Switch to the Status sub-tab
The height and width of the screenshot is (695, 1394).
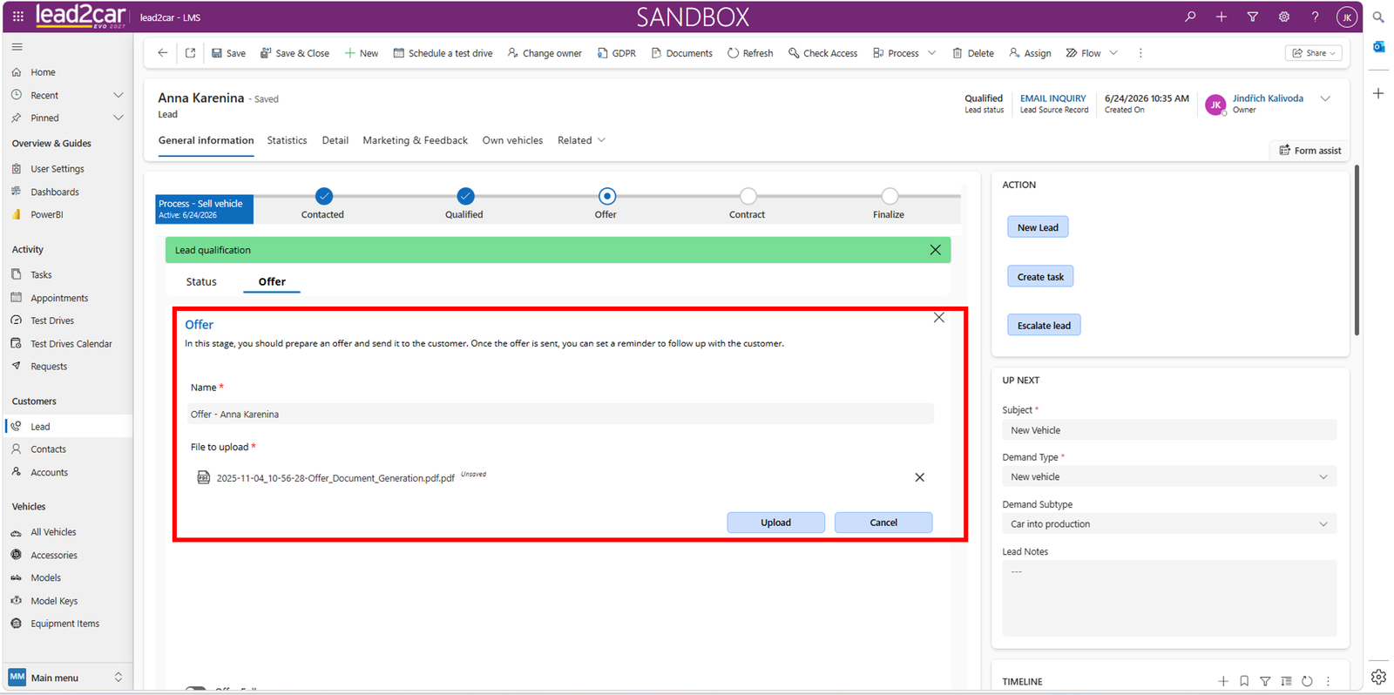point(201,281)
